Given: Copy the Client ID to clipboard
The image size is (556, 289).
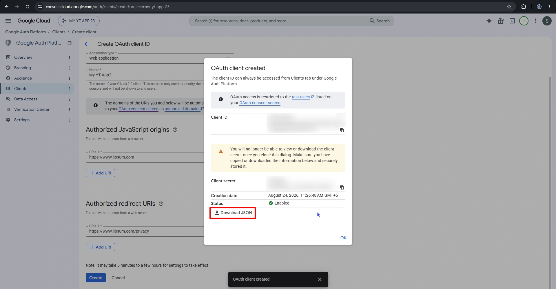Looking at the screenshot, I should click(342, 130).
